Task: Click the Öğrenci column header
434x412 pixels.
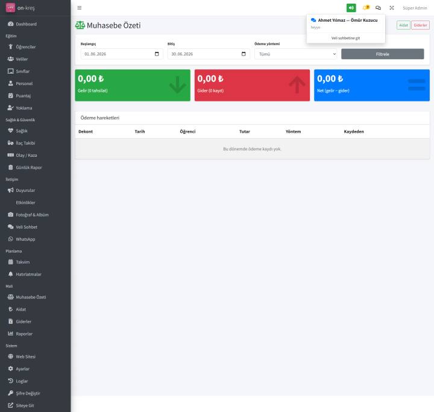Action: (187, 132)
